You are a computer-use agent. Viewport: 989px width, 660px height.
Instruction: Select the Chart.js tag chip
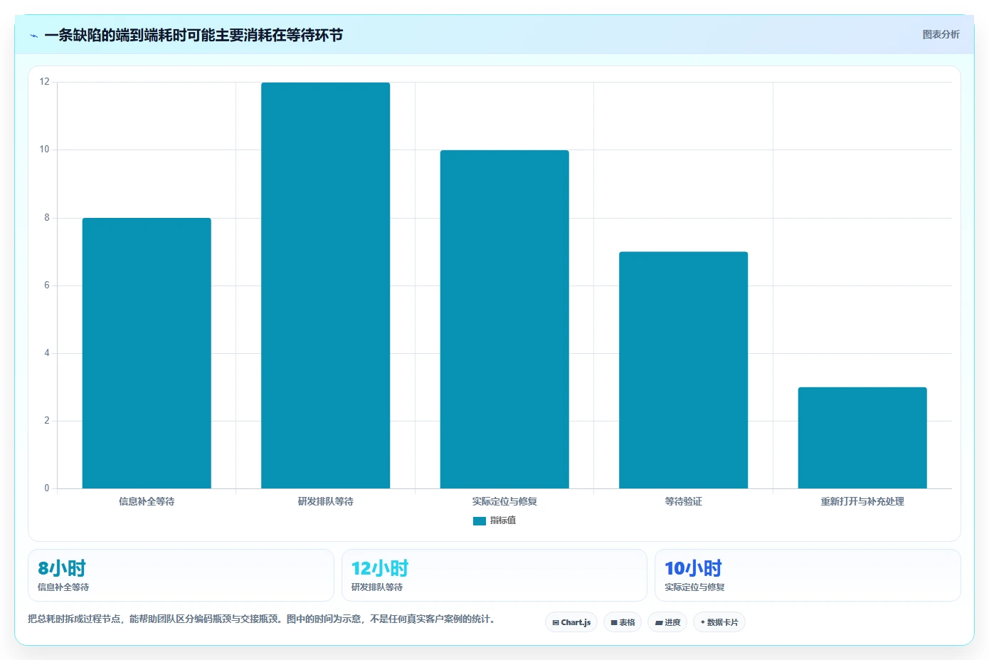(571, 622)
